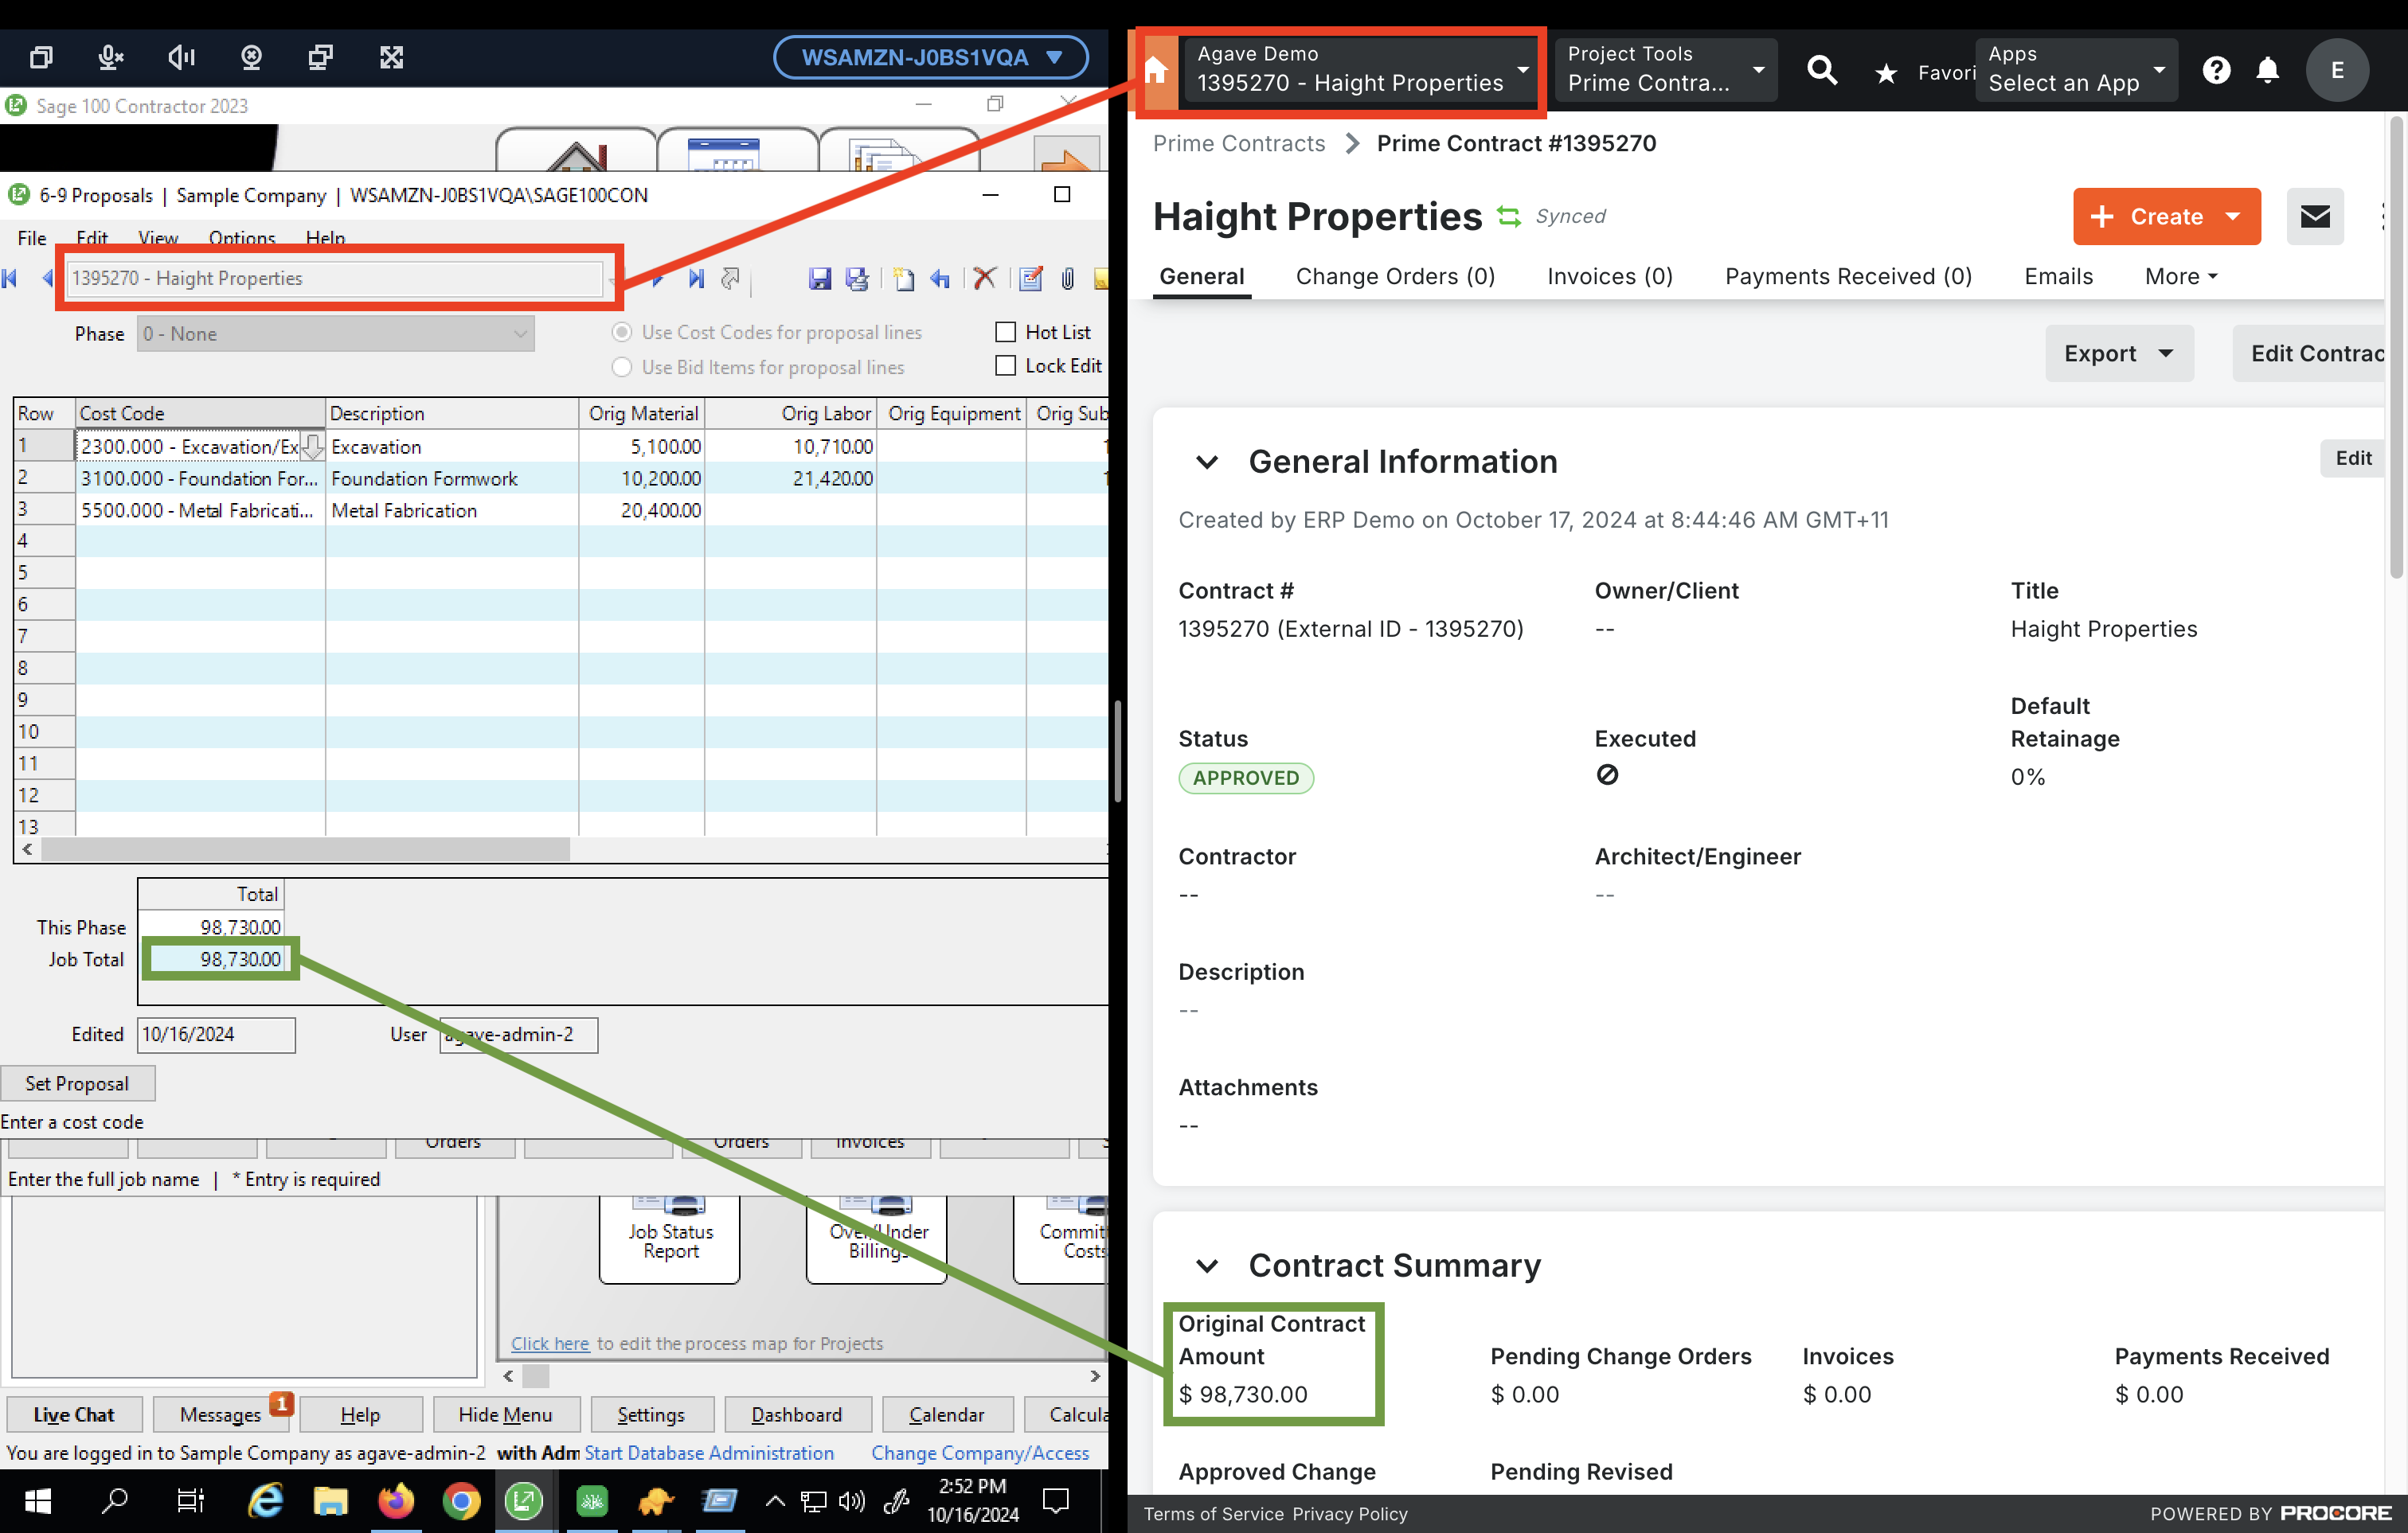Screen dimensions: 2408x1533
Task: Delete record using red X icon
Action: [x=985, y=279]
